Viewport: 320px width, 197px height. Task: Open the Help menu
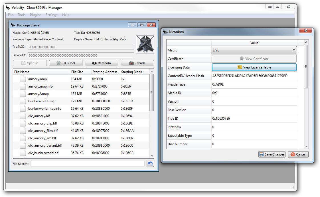click(66, 15)
